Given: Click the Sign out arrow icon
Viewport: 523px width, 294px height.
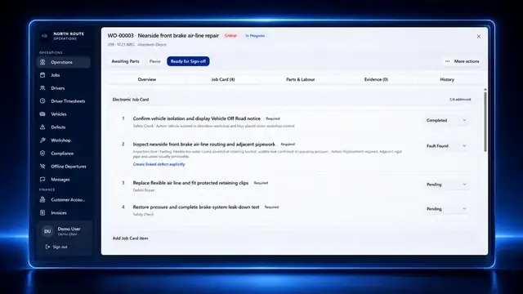Looking at the screenshot, I should point(47,247).
